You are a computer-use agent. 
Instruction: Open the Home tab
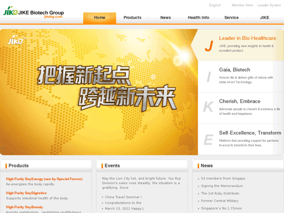click(x=100, y=18)
